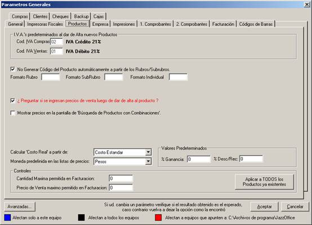Screen dimensions: 312x225
Task: Go to the Cheques tab
Action: pyautogui.click(x=60, y=16)
